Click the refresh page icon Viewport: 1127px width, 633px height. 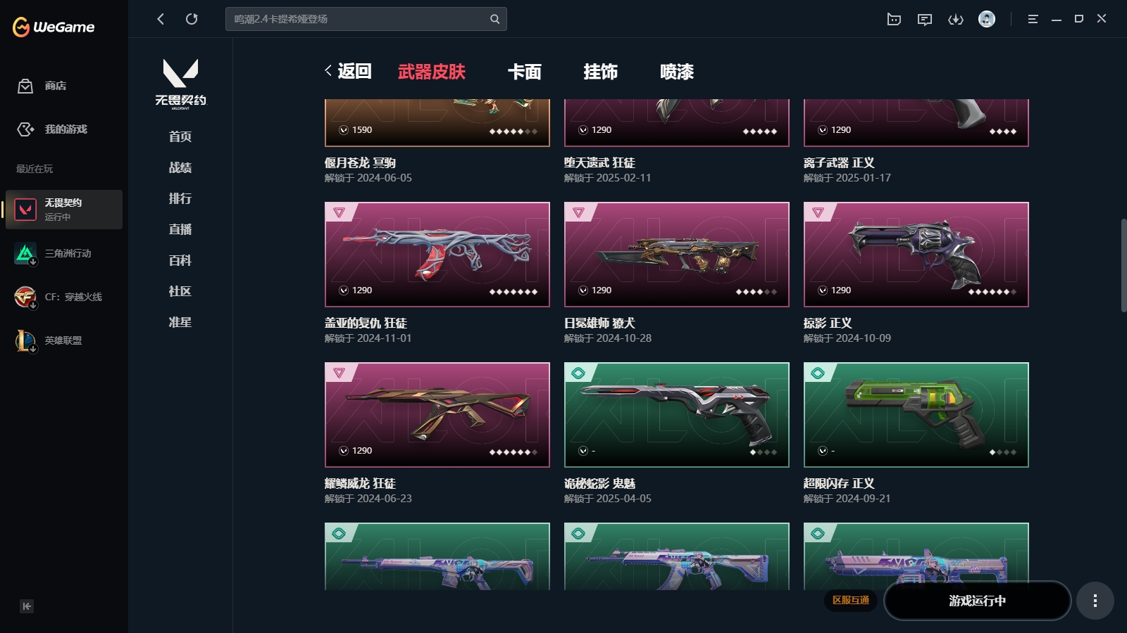tap(192, 19)
